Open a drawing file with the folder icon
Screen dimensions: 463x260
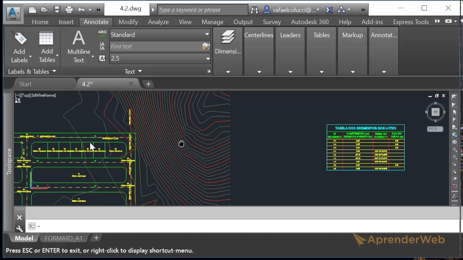[x=44, y=10]
